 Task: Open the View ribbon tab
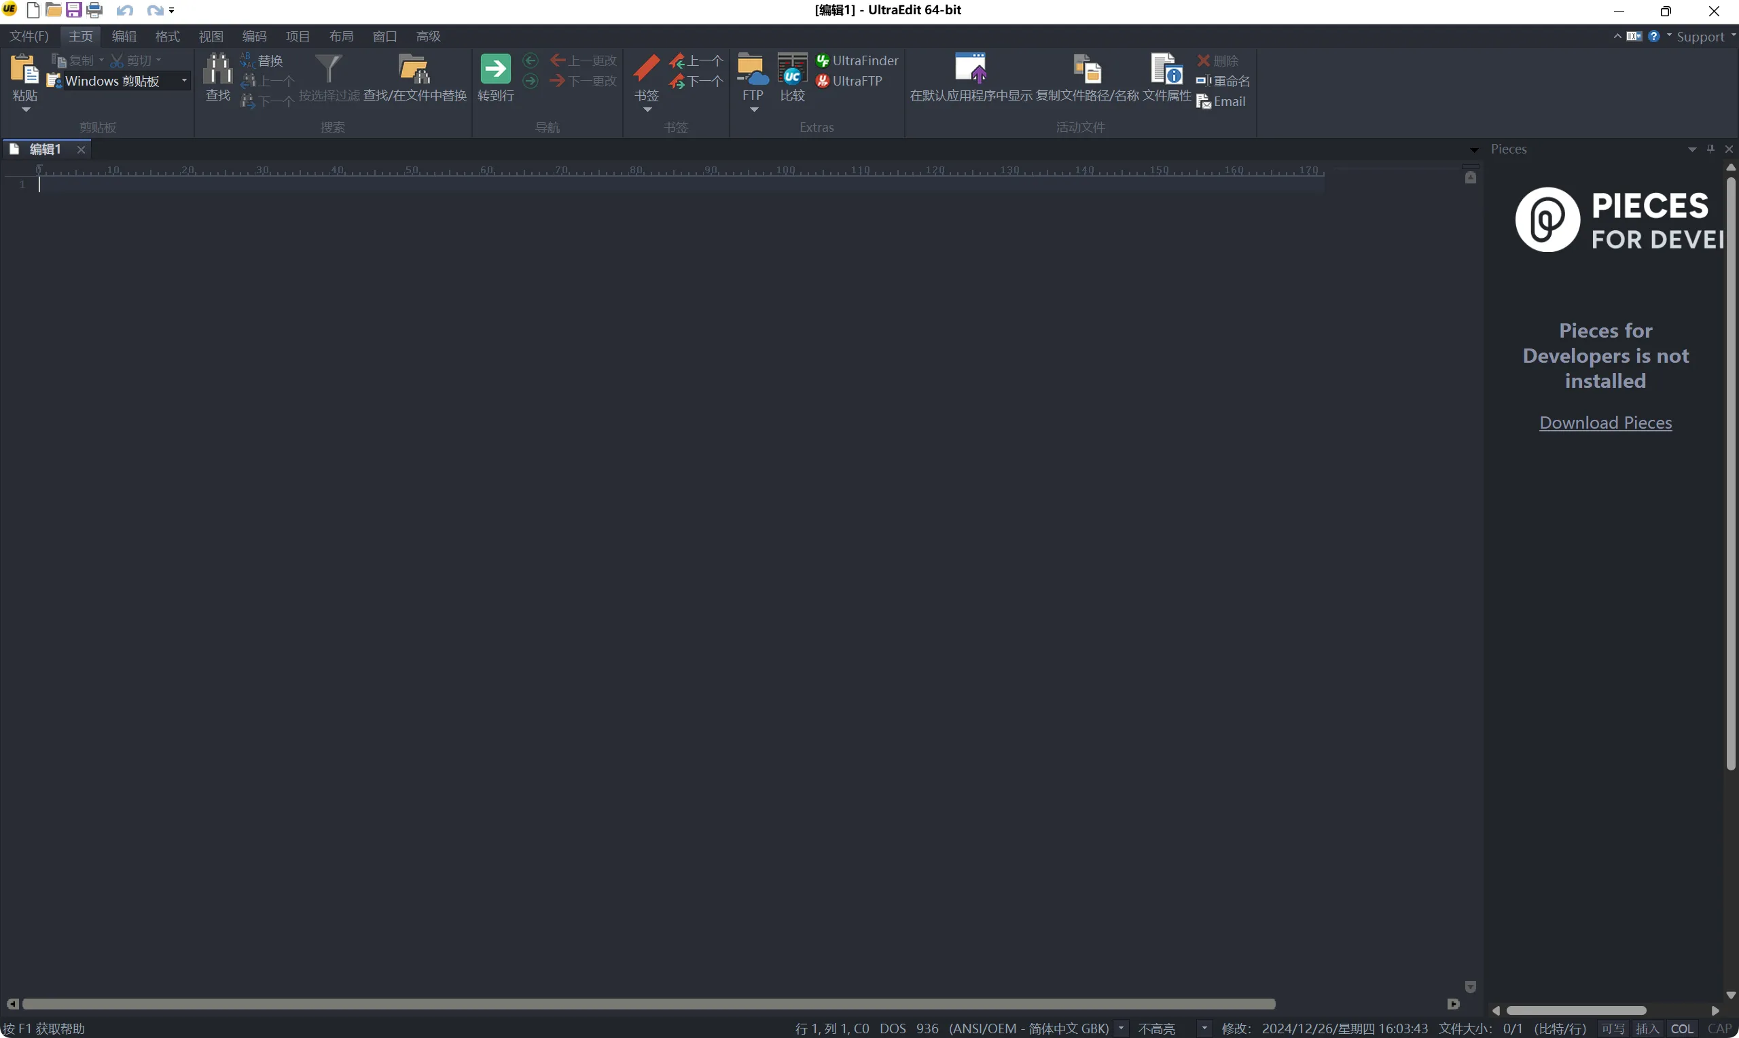point(211,37)
